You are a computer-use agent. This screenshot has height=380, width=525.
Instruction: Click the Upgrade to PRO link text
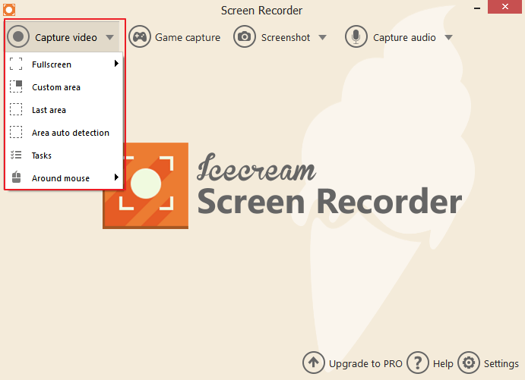click(365, 363)
